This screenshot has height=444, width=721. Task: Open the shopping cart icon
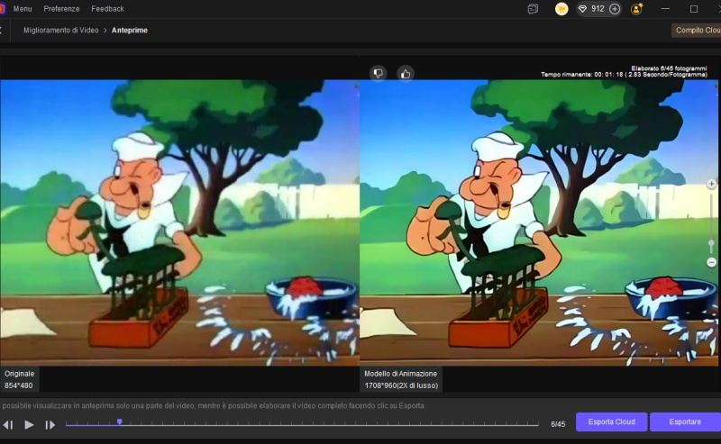[x=561, y=9]
